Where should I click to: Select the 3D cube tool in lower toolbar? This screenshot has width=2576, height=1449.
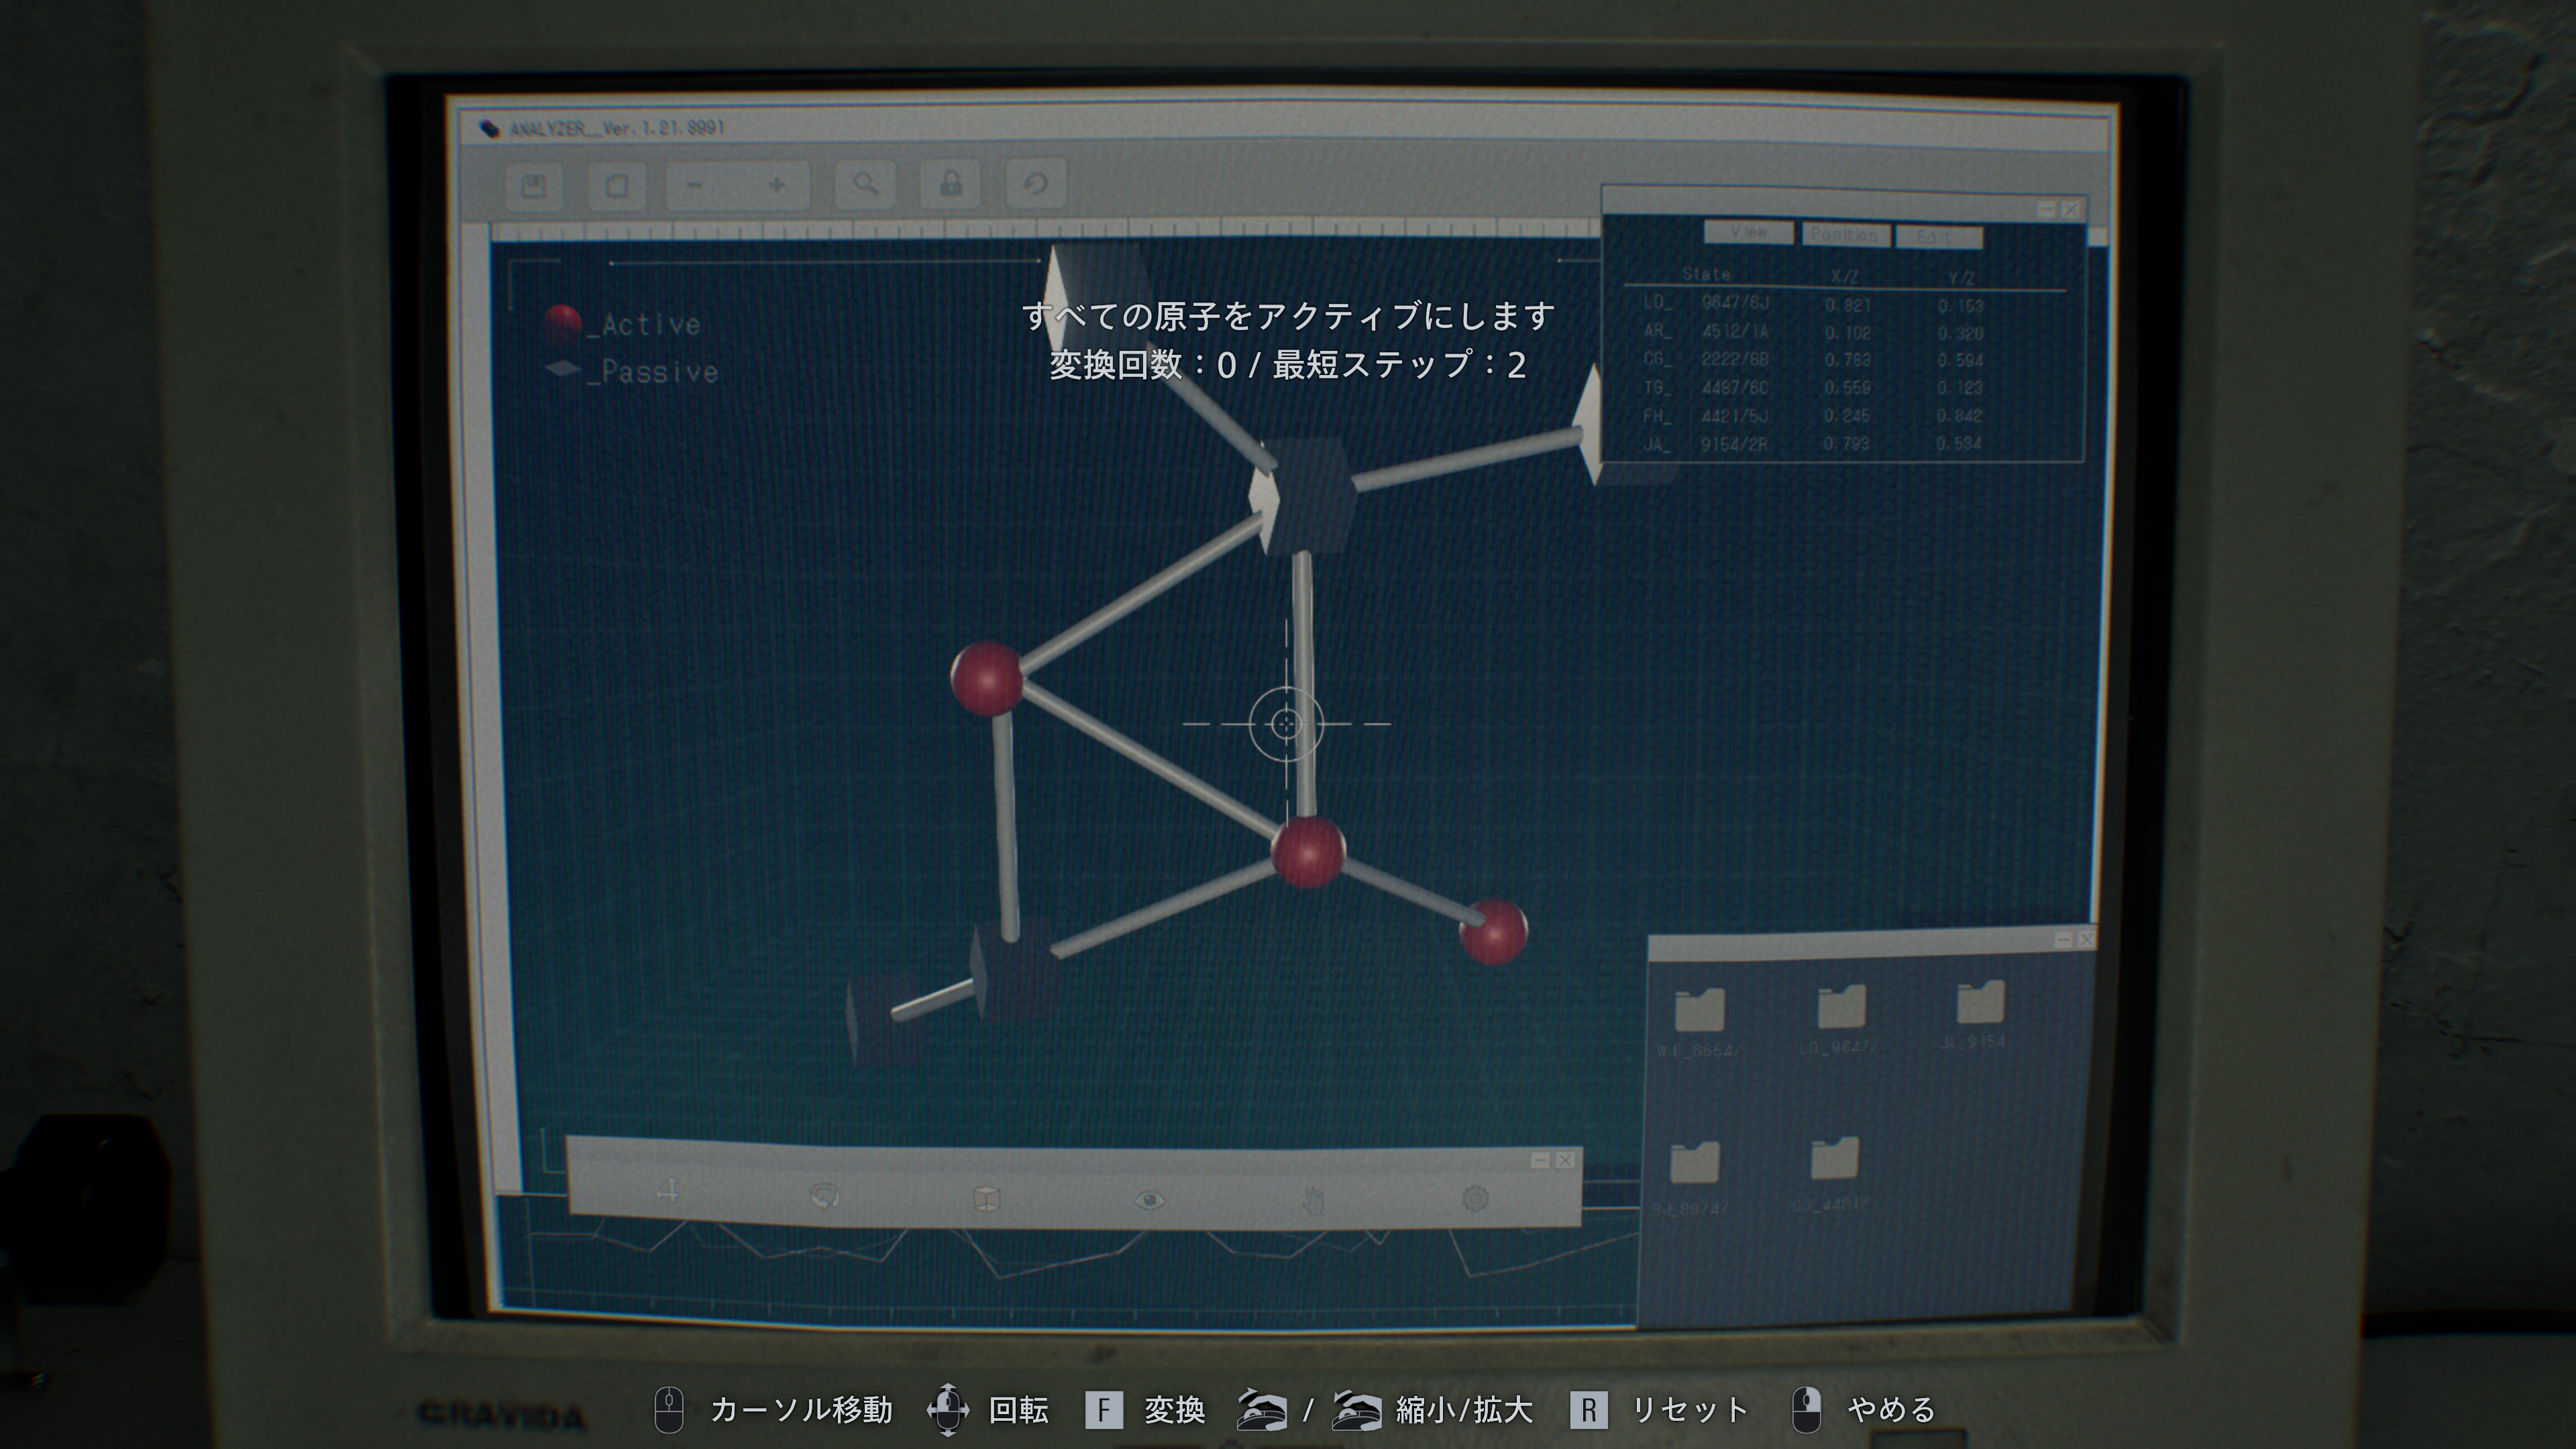coord(987,1198)
